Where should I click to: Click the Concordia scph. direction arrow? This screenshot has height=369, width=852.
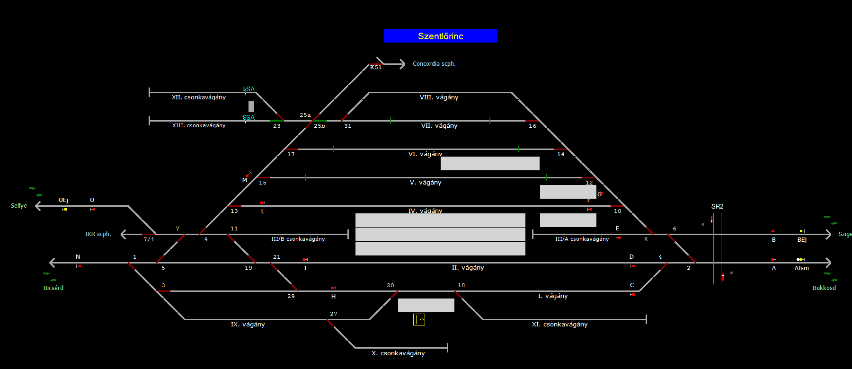401,64
